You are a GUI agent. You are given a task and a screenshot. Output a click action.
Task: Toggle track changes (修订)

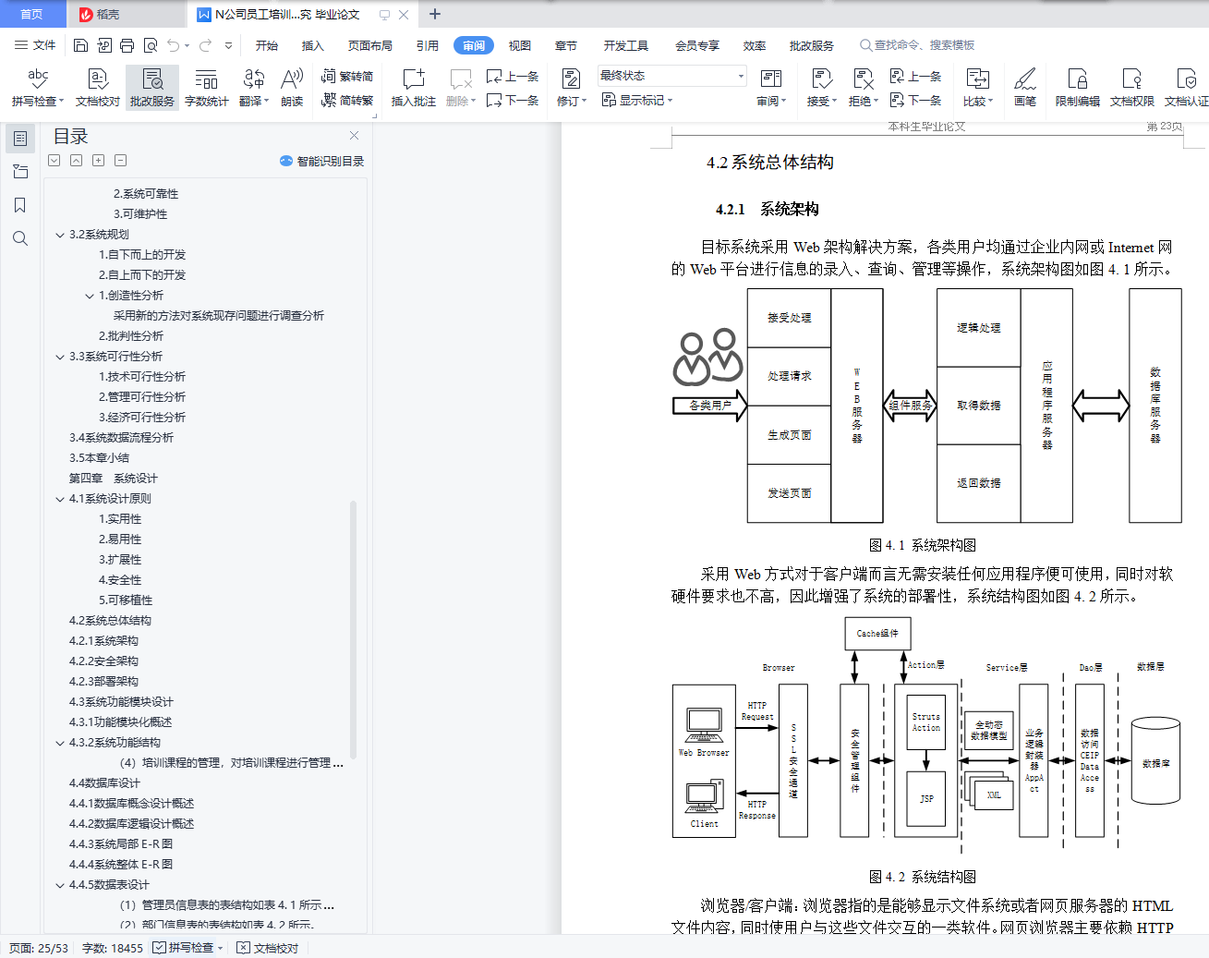pos(572,88)
